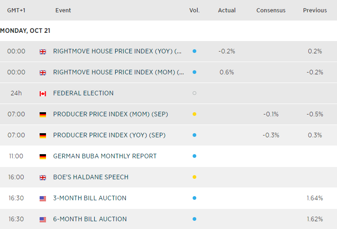The image size is (337, 229).
Task: Open Rightmove House Price Index (YoY) event
Action: pos(117,52)
